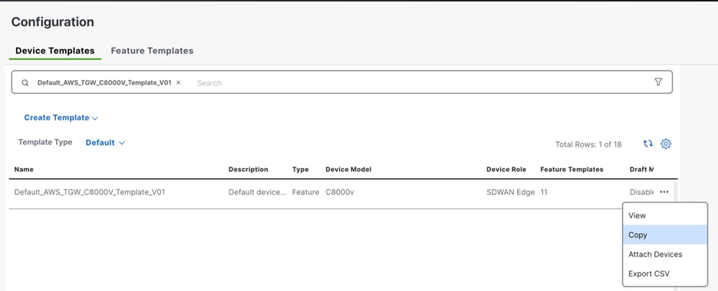Click the 'Default device...' description cell
The width and height of the screenshot is (718, 291).
click(x=258, y=193)
